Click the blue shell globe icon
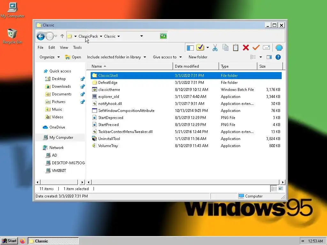The height and width of the screenshot is (245, 327). pos(279,48)
